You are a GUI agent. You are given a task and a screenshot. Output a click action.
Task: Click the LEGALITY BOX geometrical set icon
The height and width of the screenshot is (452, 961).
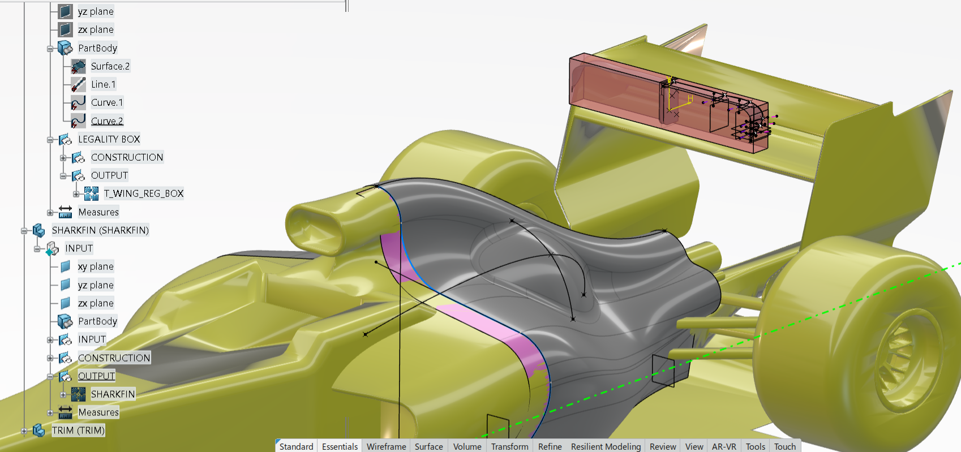click(65, 139)
